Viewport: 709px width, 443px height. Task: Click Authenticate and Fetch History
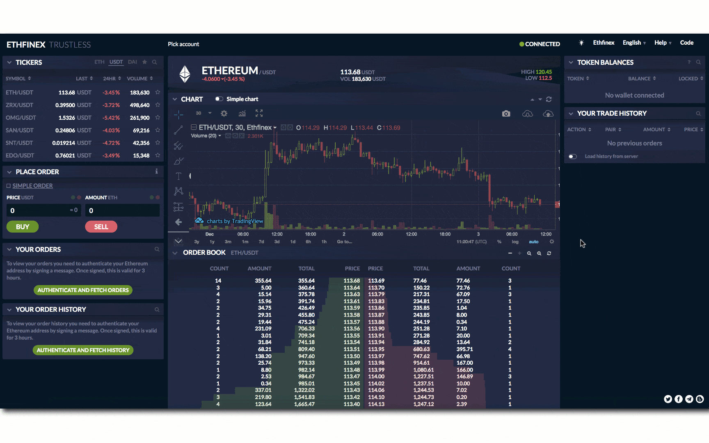[x=83, y=350]
